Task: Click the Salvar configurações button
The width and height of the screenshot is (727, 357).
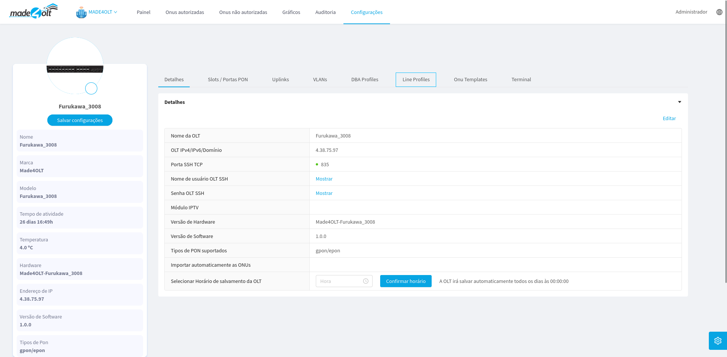Action: (80, 120)
